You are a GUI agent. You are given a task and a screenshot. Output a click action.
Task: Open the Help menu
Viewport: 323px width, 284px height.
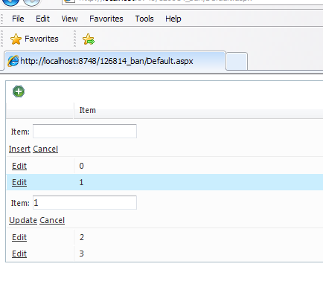tap(173, 19)
